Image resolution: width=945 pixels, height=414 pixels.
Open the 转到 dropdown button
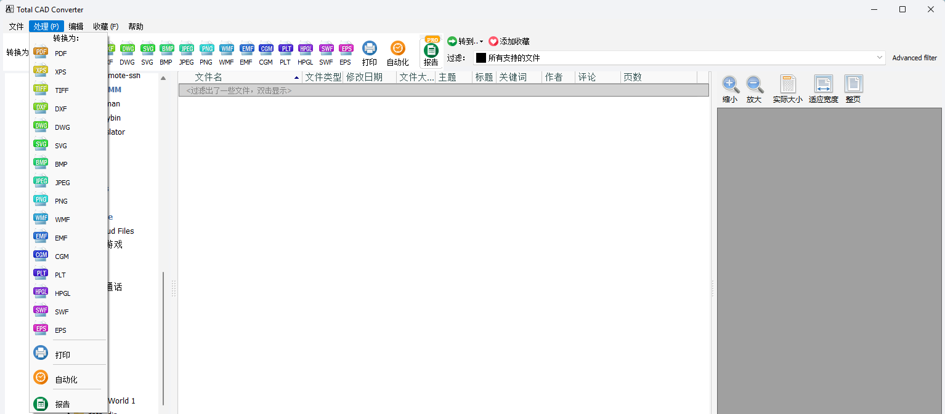[465, 41]
